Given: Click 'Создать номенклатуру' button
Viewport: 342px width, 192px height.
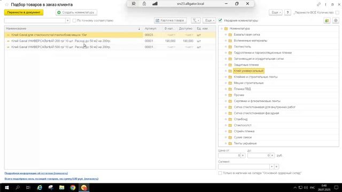Looking at the screenshot, I should tap(76, 12).
